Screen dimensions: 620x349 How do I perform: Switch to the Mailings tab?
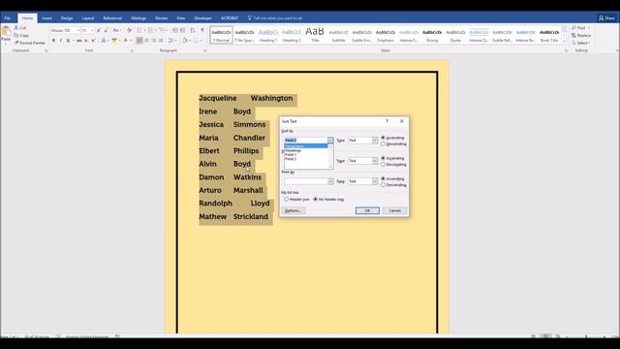point(139,18)
